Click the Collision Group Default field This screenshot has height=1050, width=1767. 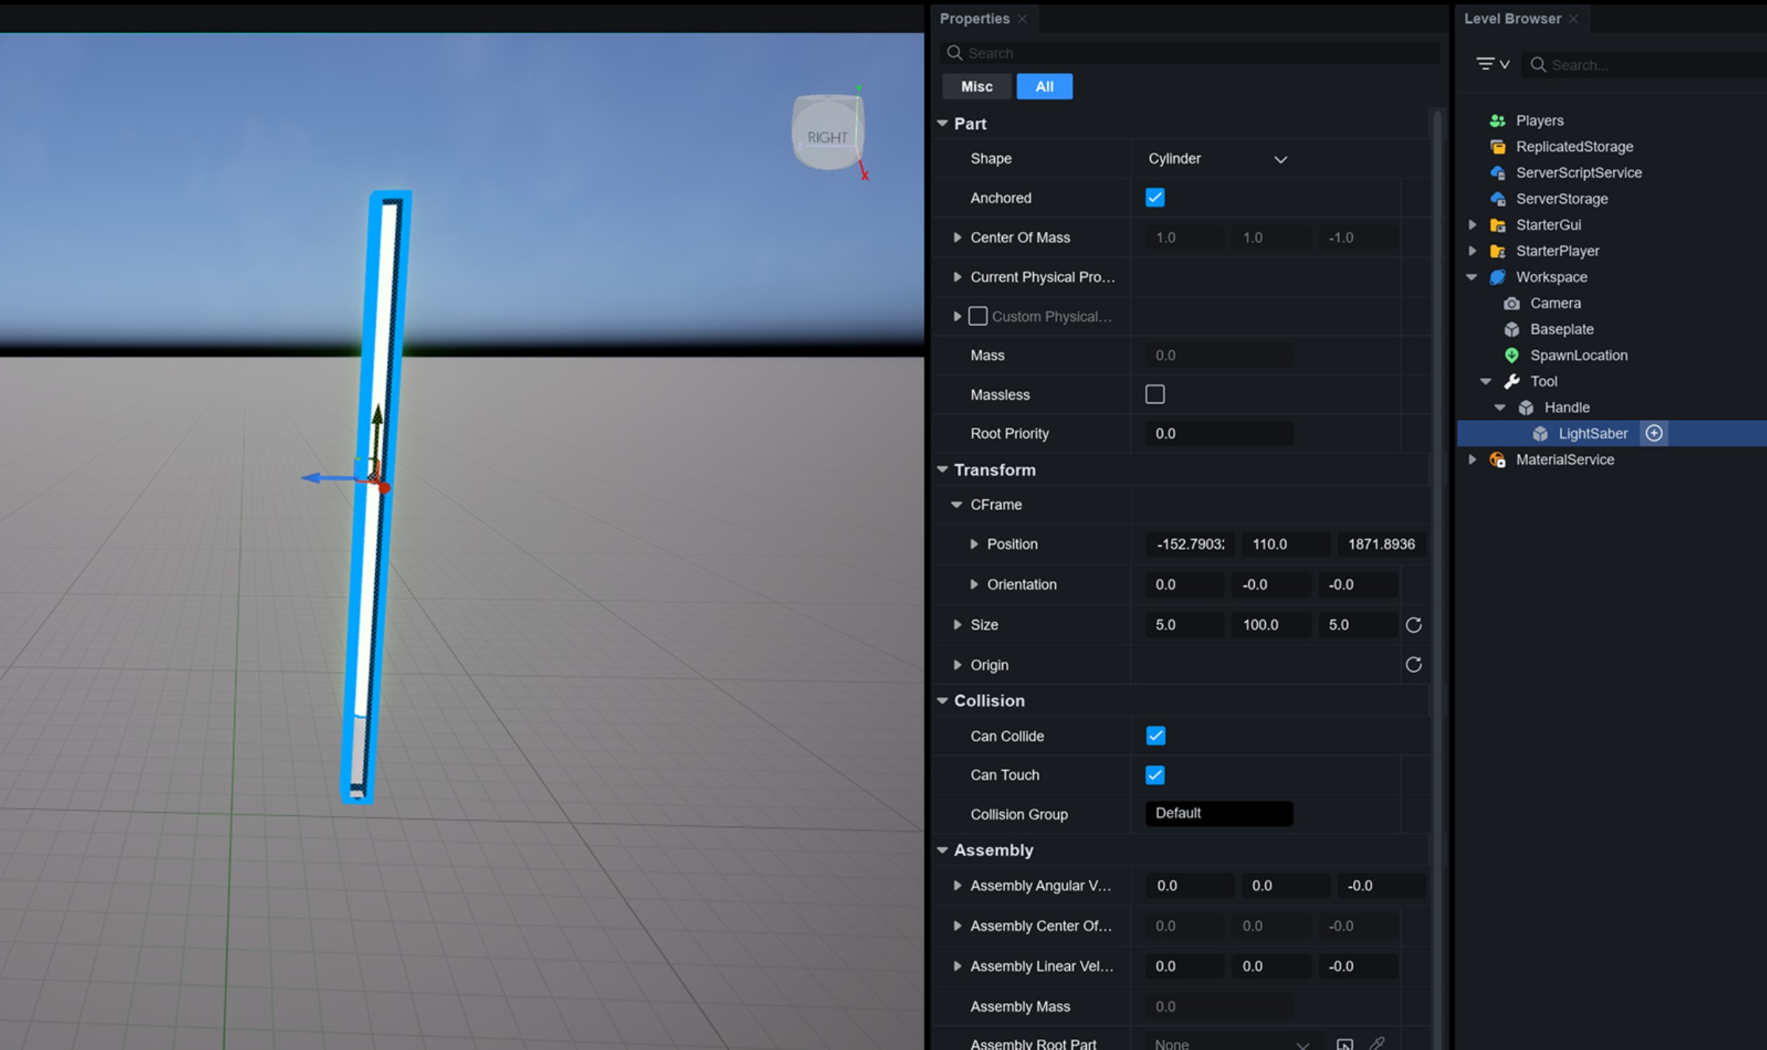pos(1219,814)
